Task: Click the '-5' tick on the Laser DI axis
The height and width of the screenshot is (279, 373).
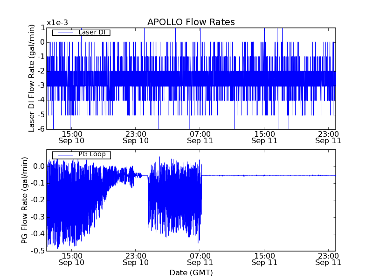Action: (40, 114)
